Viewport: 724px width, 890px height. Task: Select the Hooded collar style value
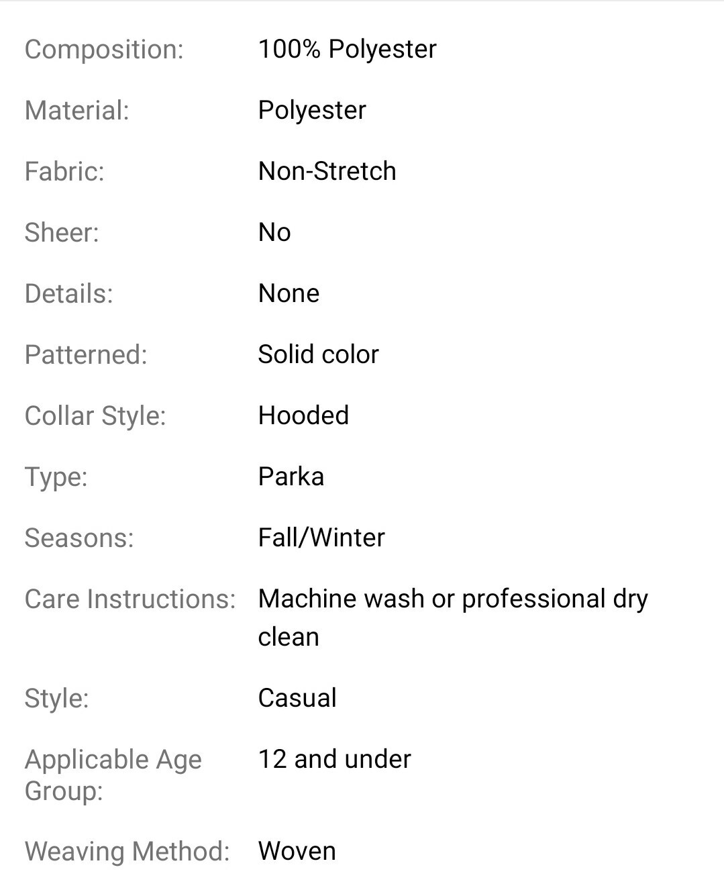[303, 415]
